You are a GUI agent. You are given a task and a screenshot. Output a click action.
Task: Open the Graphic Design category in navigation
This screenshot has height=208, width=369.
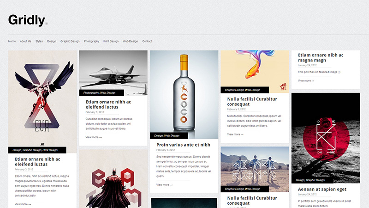pos(70,41)
